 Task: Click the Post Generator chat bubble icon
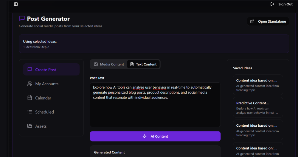[22, 18]
